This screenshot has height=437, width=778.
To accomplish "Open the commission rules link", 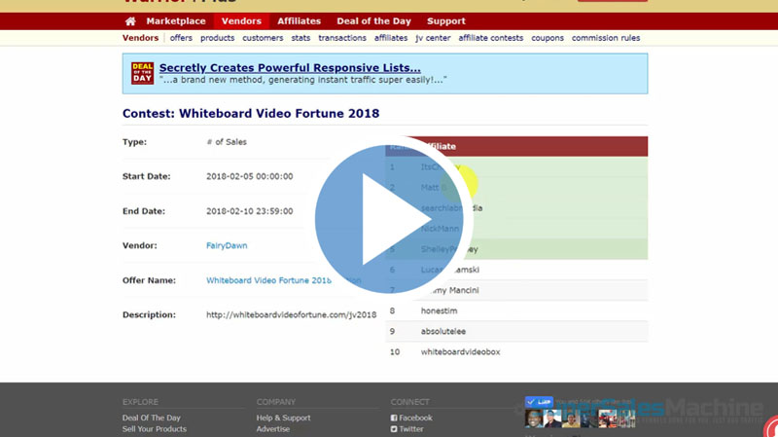I will coord(606,38).
